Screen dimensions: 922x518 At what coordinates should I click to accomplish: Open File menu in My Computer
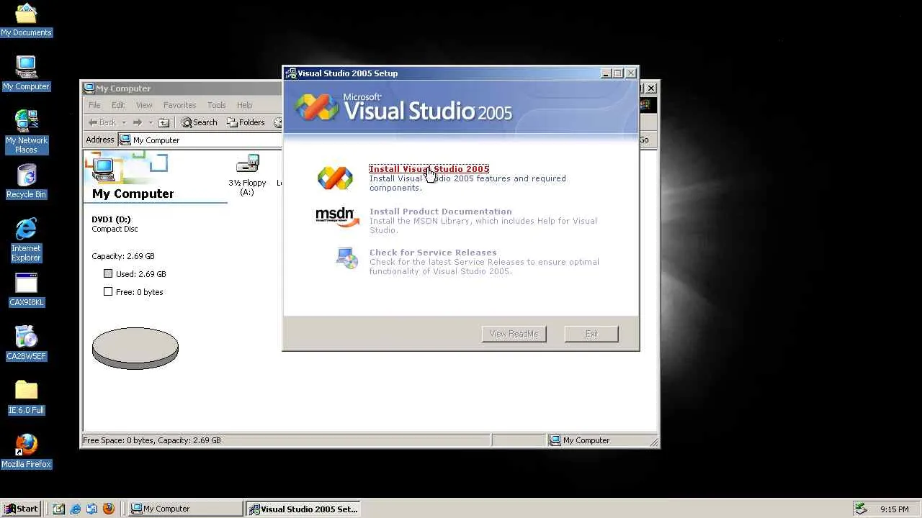(94, 105)
